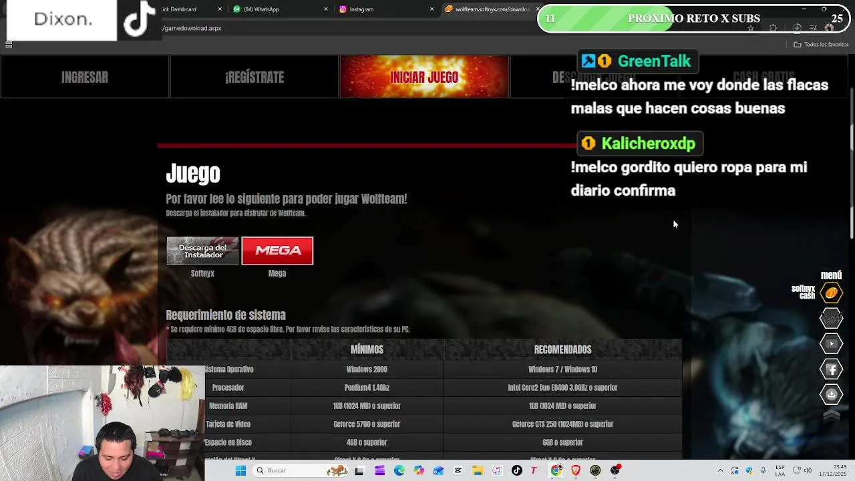Viewport: 855px width, 481px height.
Task: Open the ¡REGÍSTRATE menu item
Action: click(254, 77)
